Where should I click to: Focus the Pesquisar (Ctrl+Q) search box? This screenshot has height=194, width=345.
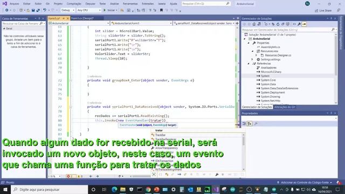[x=206, y=4]
